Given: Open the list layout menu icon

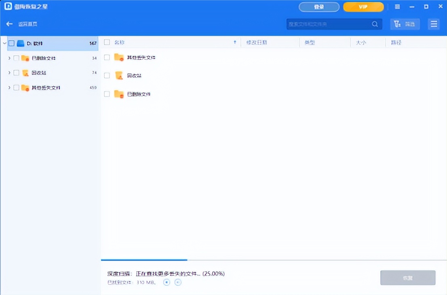Looking at the screenshot, I should (x=434, y=24).
